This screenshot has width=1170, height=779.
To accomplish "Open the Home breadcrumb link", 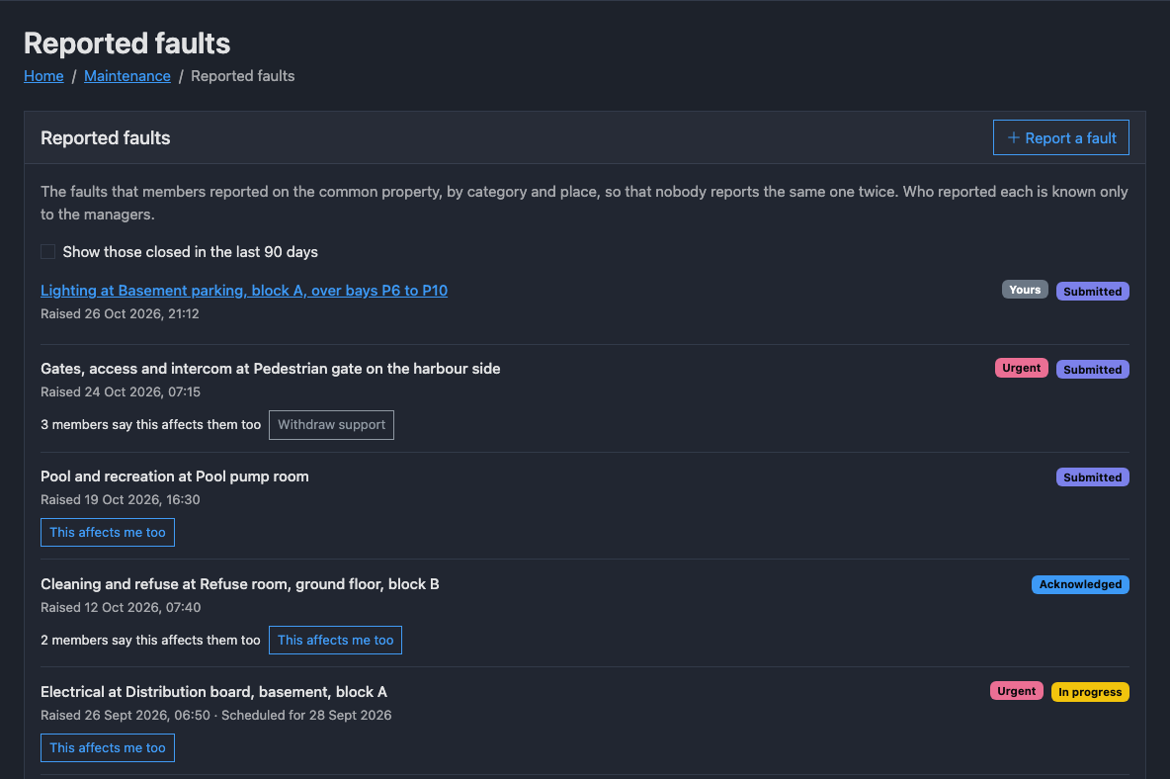I will point(43,76).
